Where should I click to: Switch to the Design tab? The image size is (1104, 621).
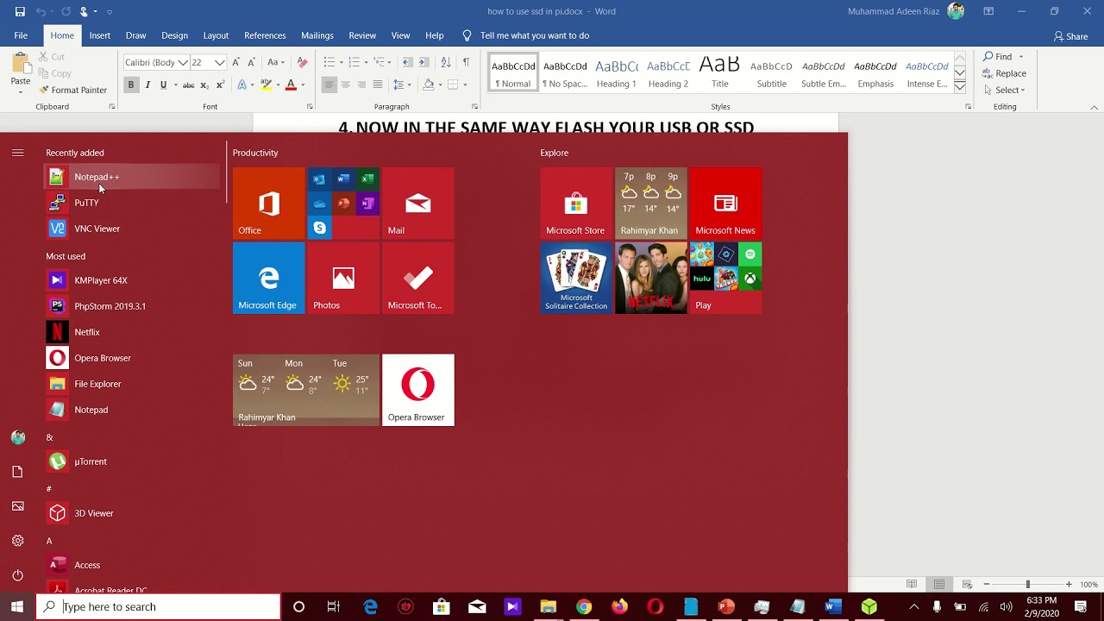174,35
